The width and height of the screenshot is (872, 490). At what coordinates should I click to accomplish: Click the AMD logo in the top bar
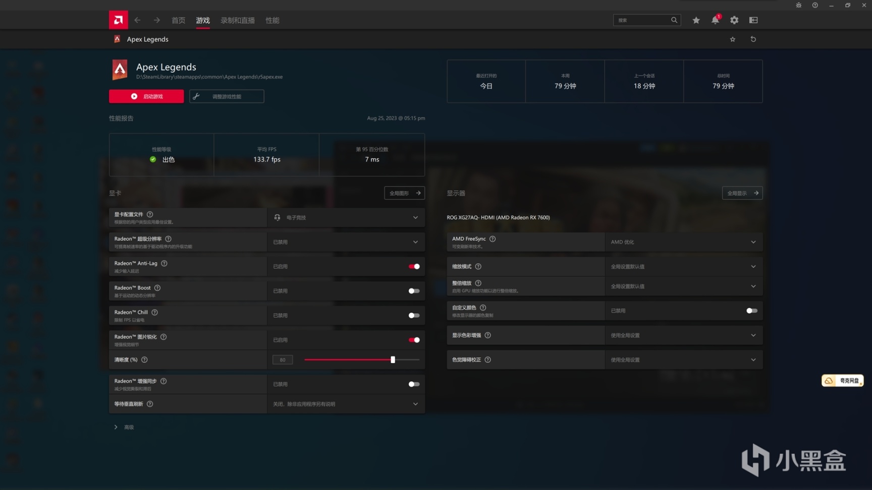(x=118, y=20)
